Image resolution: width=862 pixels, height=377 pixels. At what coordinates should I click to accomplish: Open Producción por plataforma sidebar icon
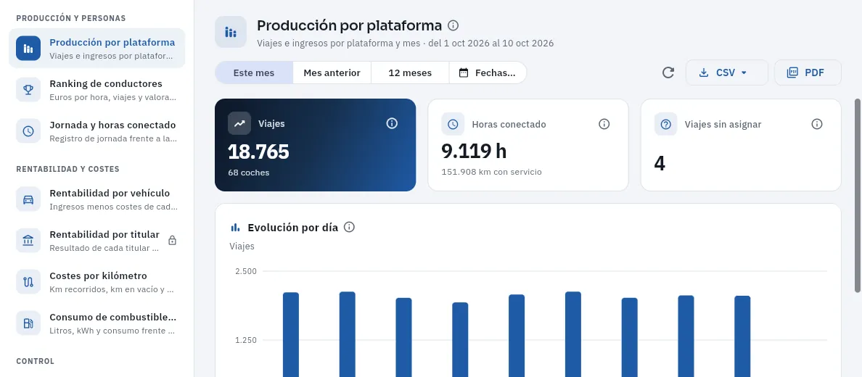[28, 49]
